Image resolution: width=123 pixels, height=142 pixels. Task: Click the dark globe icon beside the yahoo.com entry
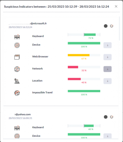click(x=106, y=117)
